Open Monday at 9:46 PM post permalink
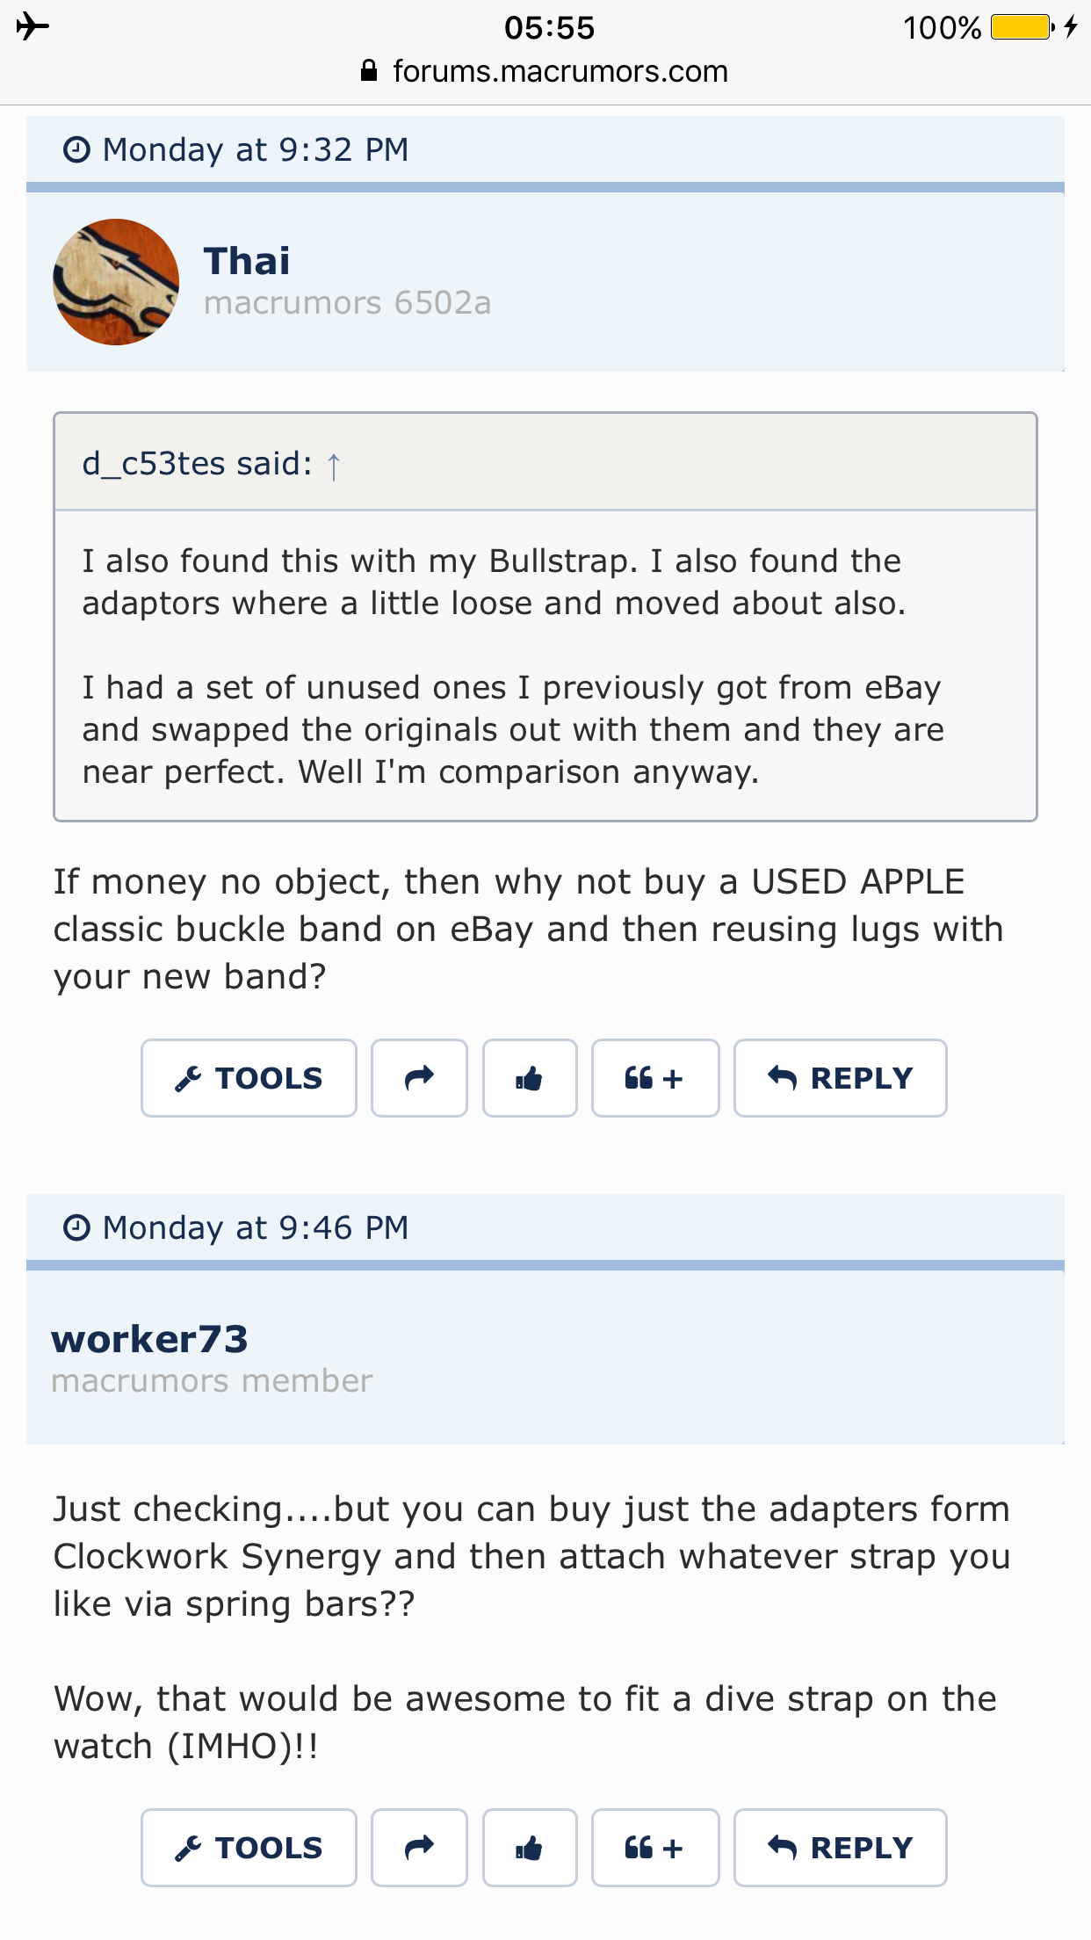This screenshot has width=1091, height=1940. pyautogui.click(x=255, y=1227)
